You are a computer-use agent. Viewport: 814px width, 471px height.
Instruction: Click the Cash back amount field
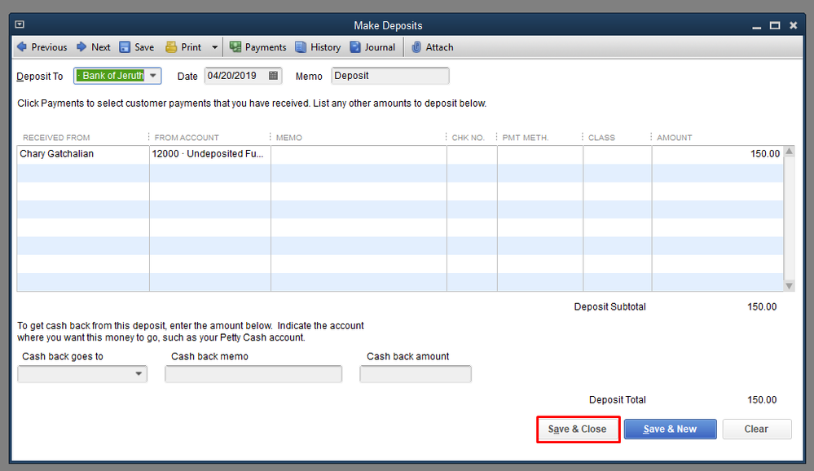tap(416, 374)
